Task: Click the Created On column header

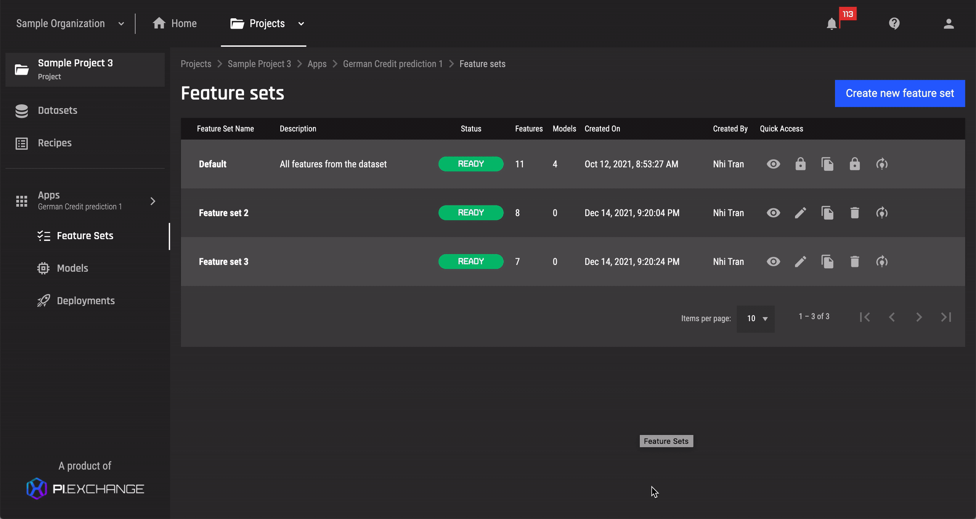Action: (602, 129)
